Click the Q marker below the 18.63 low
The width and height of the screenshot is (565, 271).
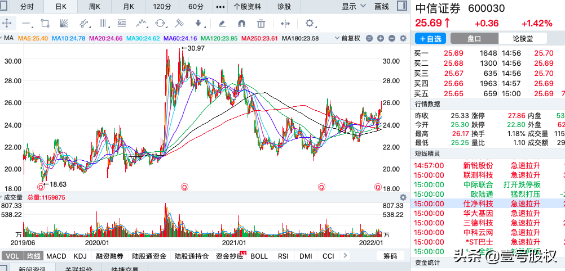coord(41,187)
